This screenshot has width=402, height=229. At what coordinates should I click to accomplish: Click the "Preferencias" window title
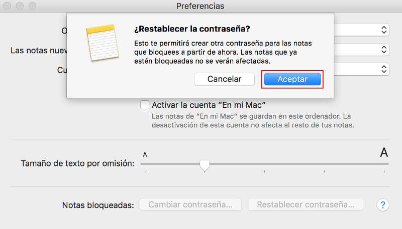(200, 6)
